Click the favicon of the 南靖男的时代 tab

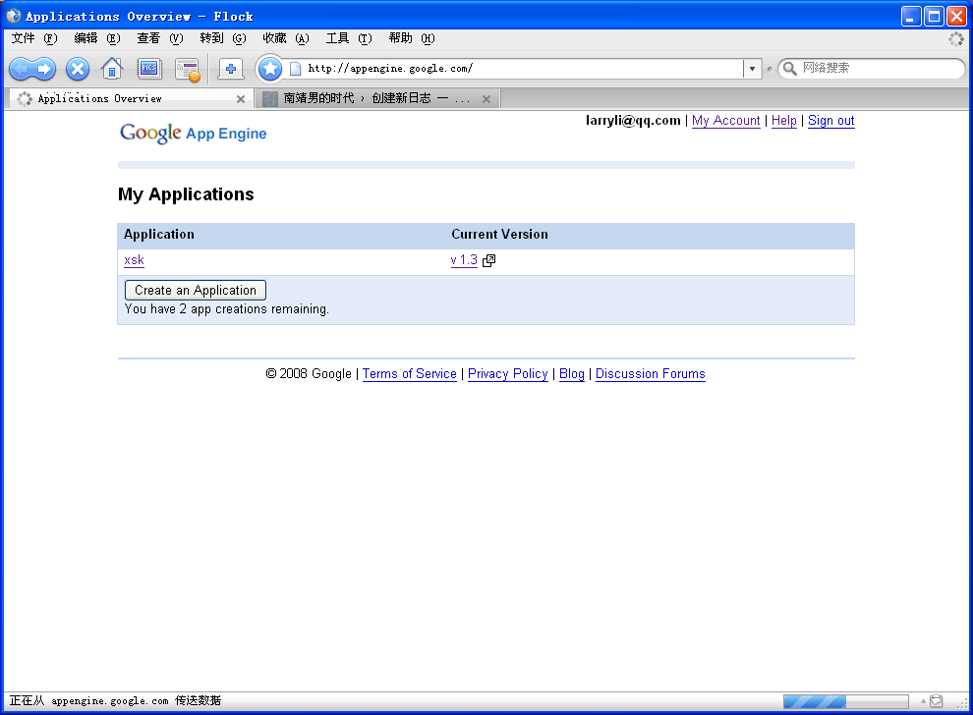click(x=270, y=98)
